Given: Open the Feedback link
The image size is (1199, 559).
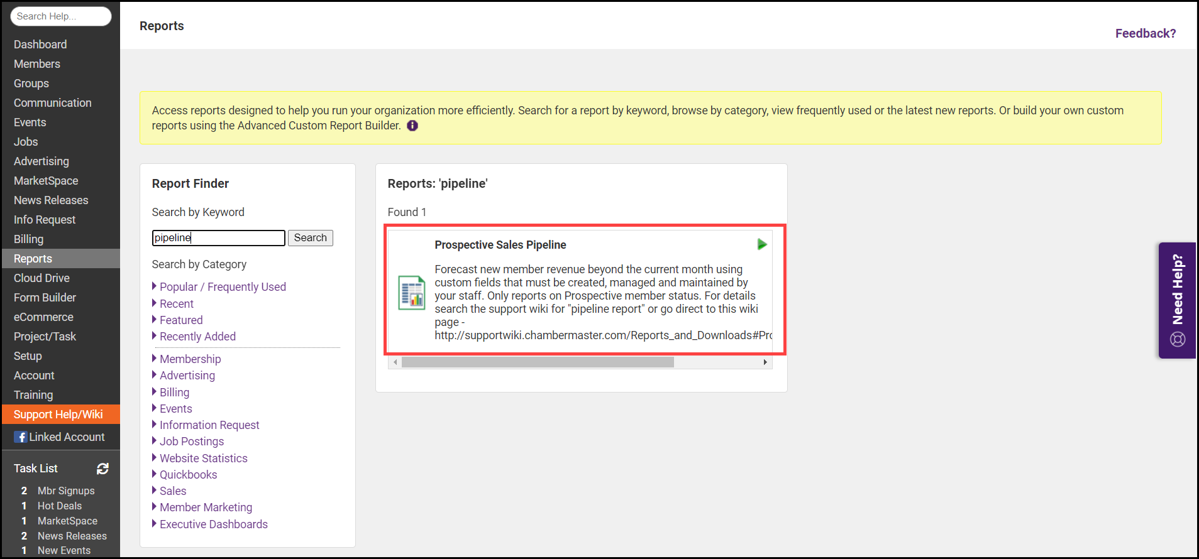Looking at the screenshot, I should point(1145,33).
